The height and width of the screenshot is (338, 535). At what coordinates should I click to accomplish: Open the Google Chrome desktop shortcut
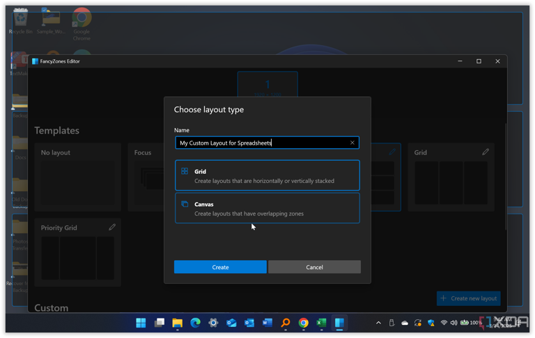coord(82,24)
